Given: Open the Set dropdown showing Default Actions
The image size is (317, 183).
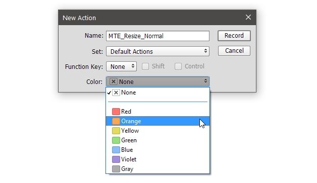Looking at the screenshot, I should click(x=157, y=51).
